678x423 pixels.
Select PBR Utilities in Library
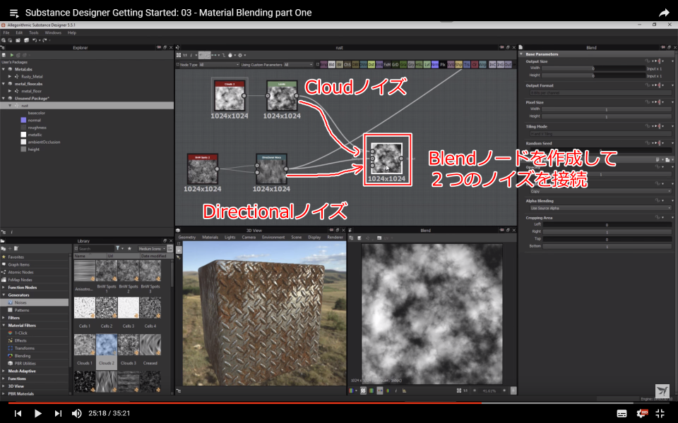point(25,364)
